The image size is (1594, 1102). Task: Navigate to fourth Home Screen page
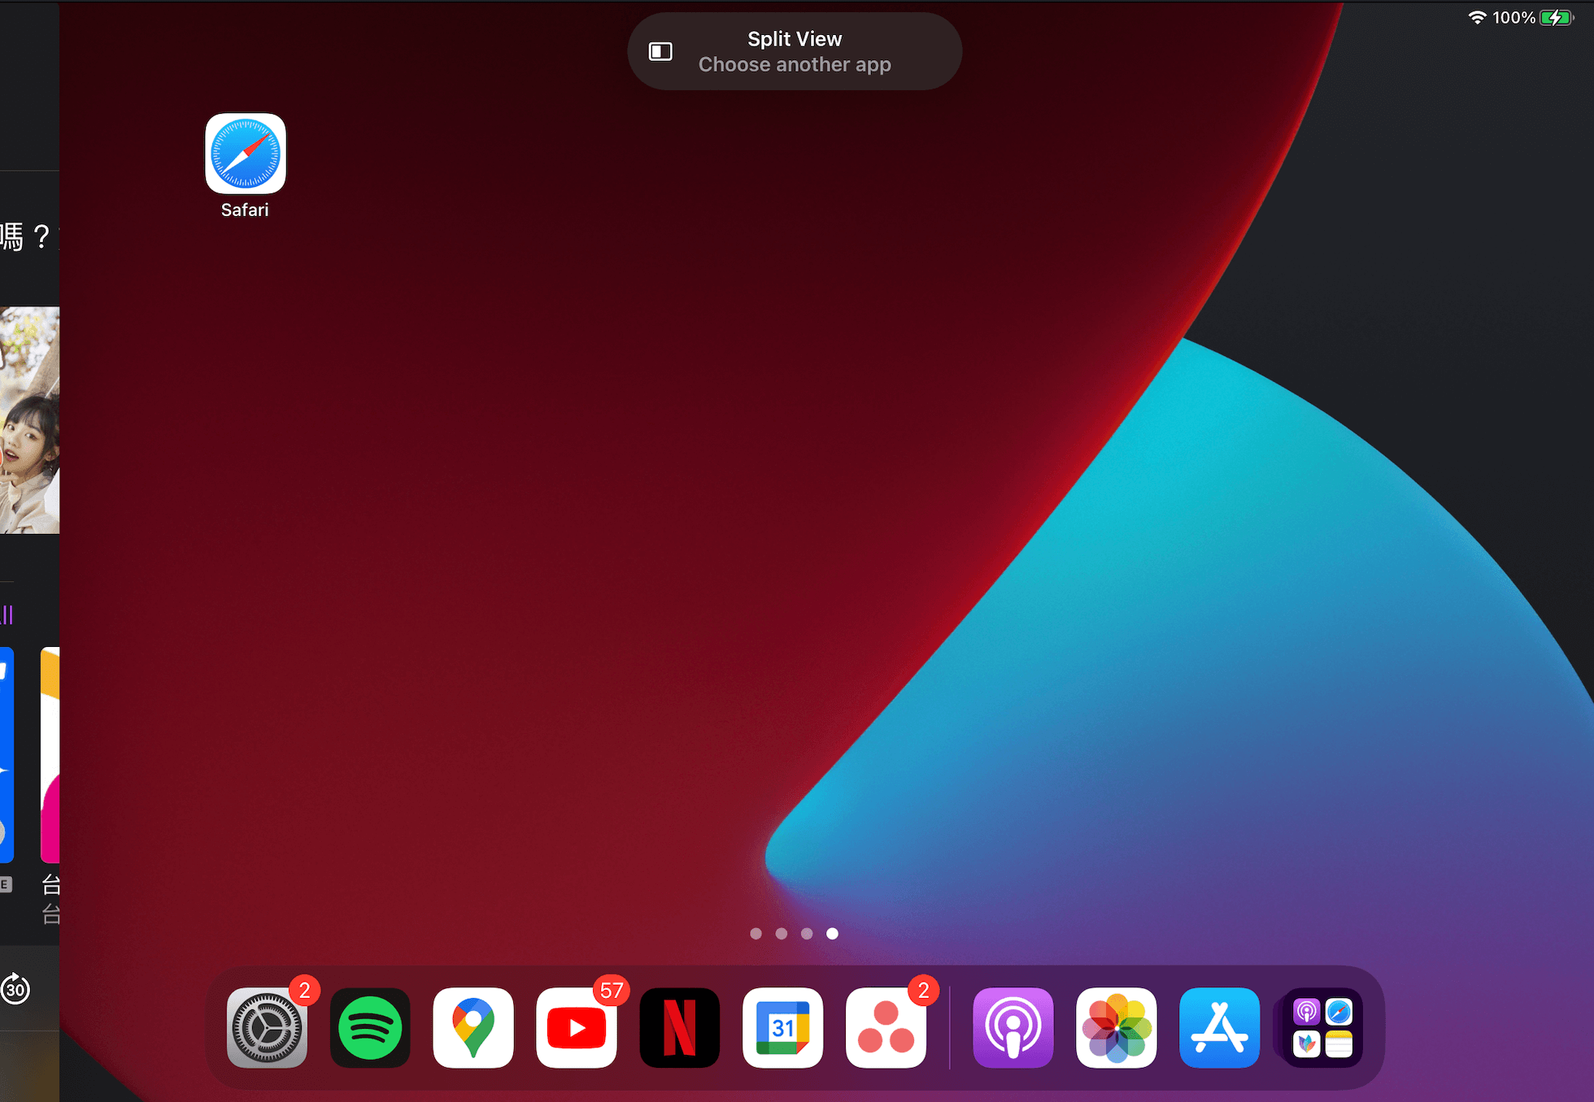tap(834, 934)
